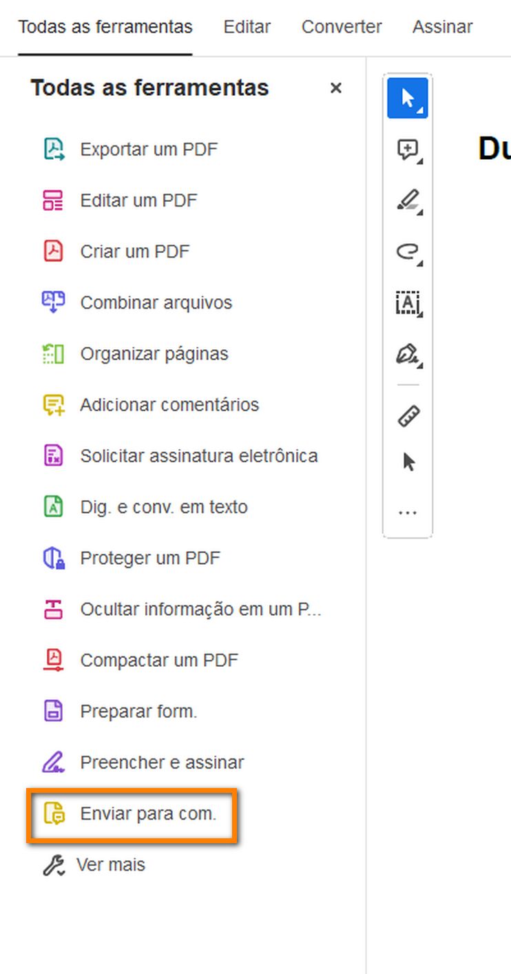Screen dimensions: 511x974
Task: Toggle the blue selection arrow tool
Action: (407, 98)
